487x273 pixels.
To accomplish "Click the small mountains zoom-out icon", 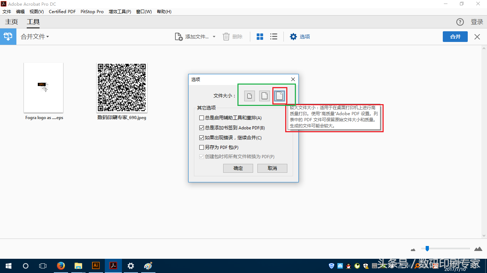I will tap(413, 250).
